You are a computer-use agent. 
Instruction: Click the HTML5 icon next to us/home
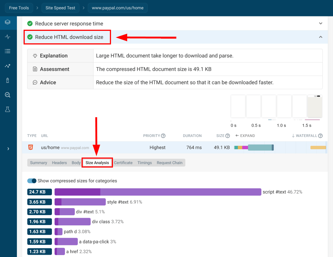tap(31, 147)
